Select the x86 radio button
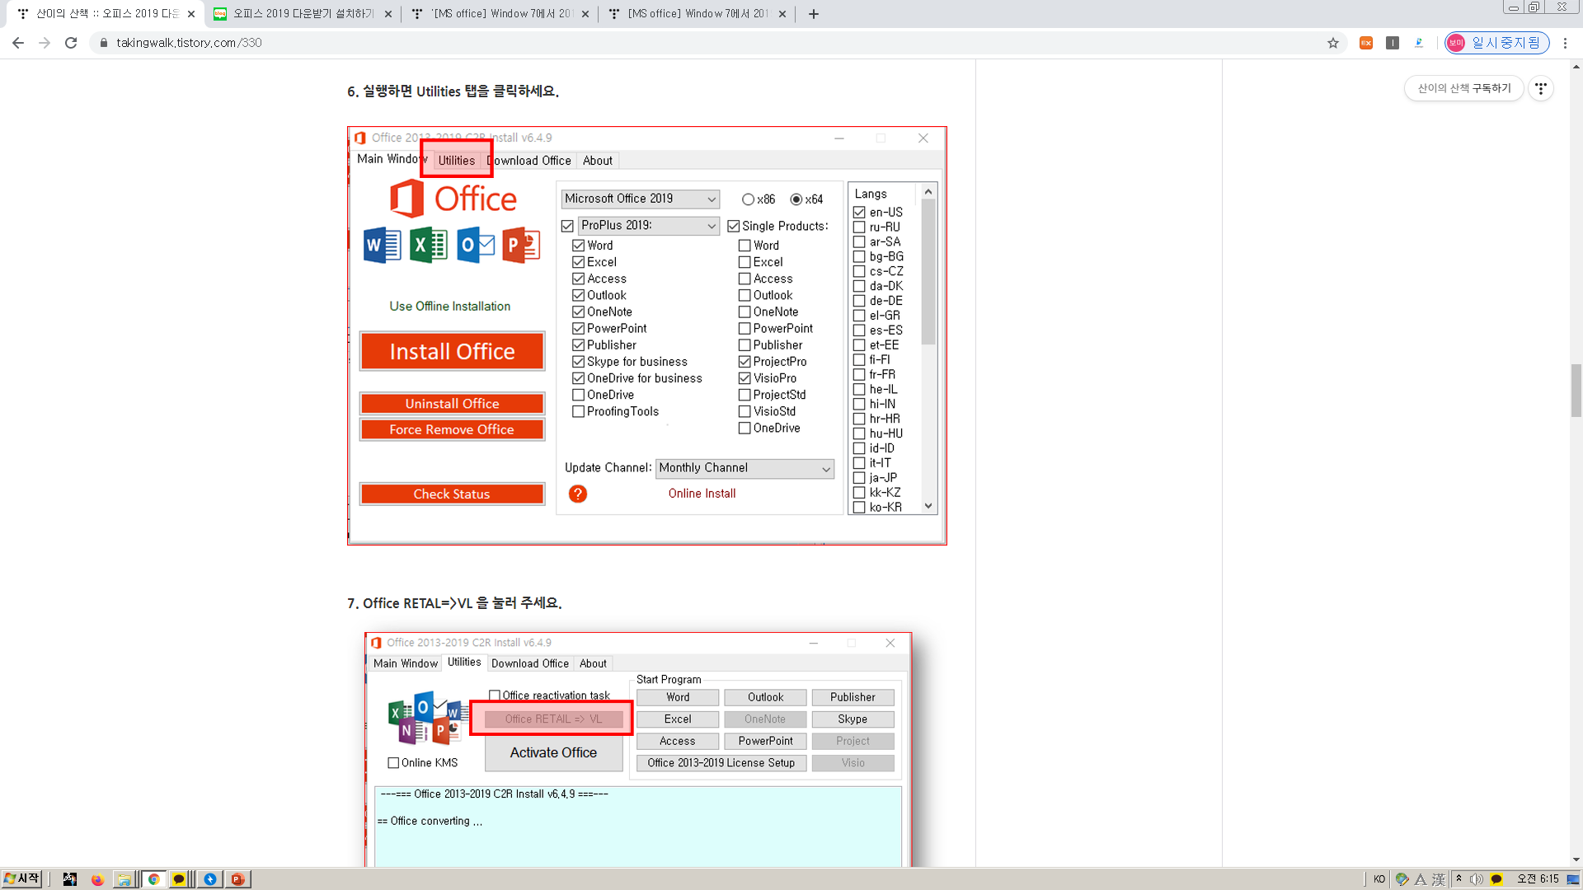Image resolution: width=1583 pixels, height=890 pixels. (748, 199)
